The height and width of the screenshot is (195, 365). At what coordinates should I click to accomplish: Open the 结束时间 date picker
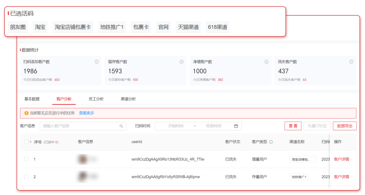point(214,126)
